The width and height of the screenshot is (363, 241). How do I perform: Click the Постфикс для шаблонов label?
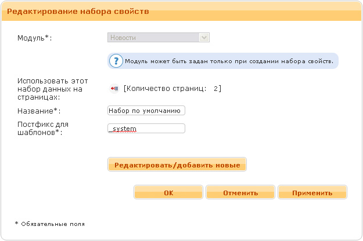(x=41, y=129)
